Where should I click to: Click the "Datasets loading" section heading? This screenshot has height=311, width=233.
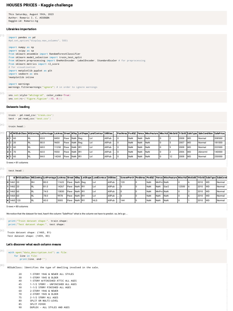tap(18, 107)
